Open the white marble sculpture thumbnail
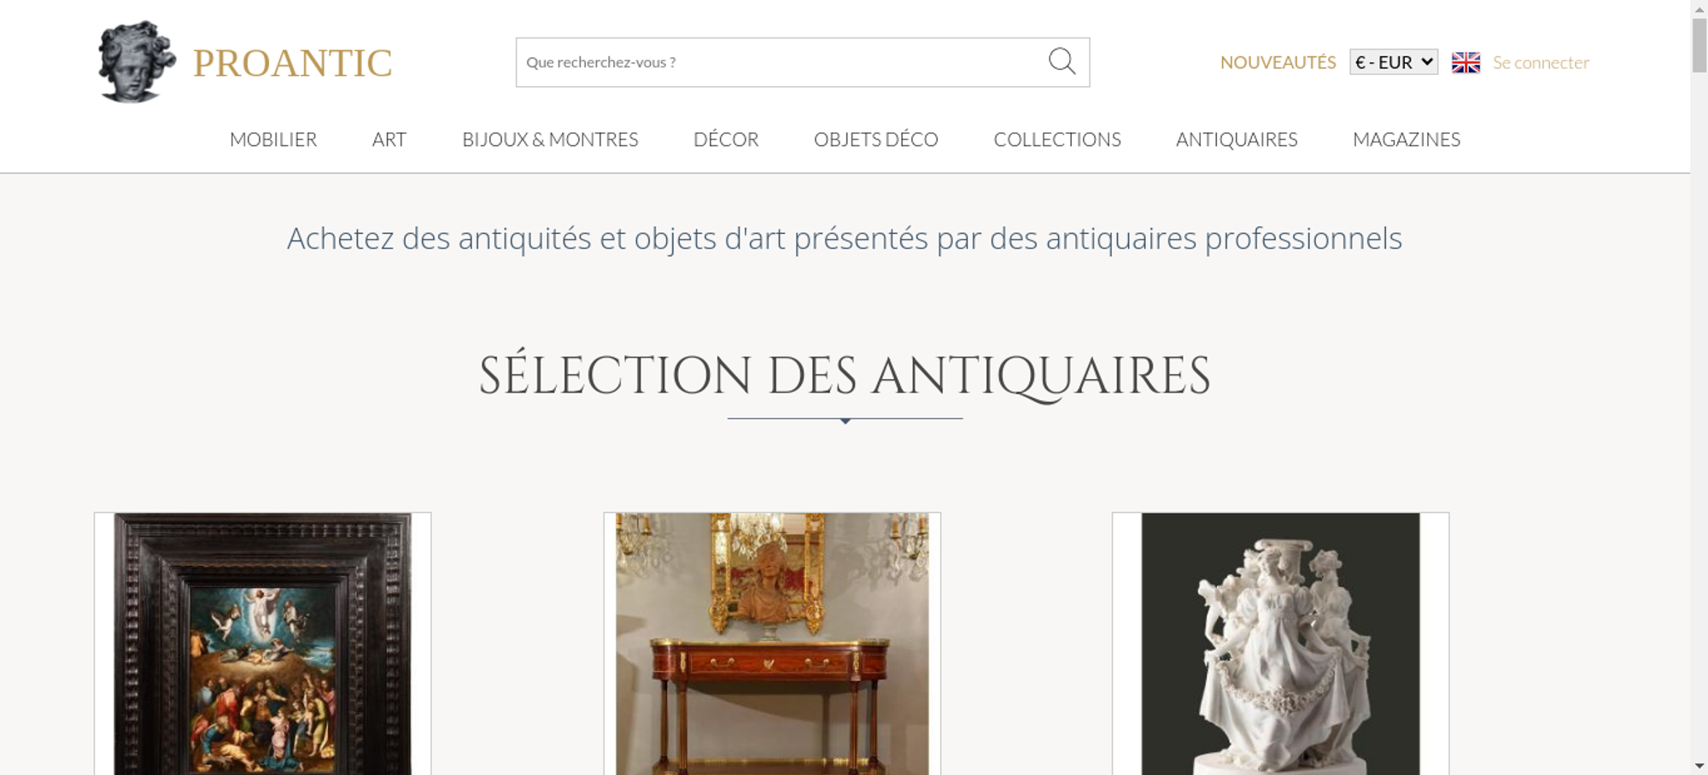Image resolution: width=1708 pixels, height=775 pixels. [1280, 644]
